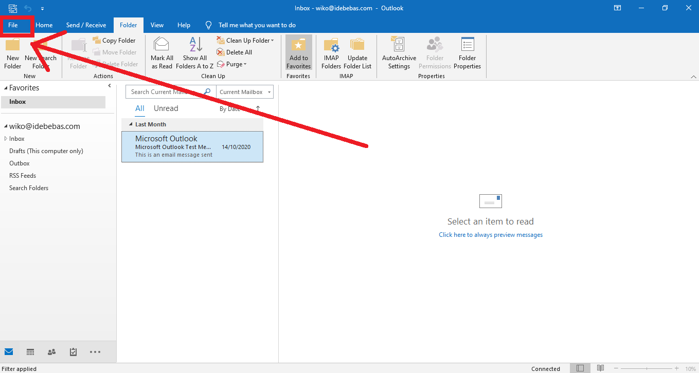This screenshot has height=373, width=699.
Task: Click the three-dots navigation options
Action: (x=95, y=352)
